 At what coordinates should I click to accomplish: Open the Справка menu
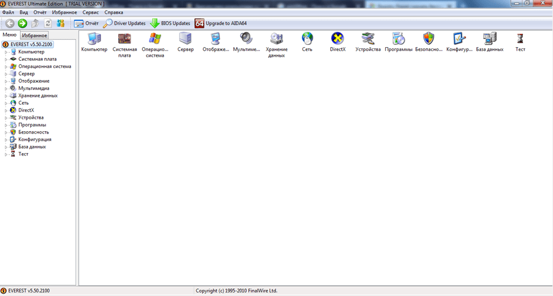click(113, 12)
